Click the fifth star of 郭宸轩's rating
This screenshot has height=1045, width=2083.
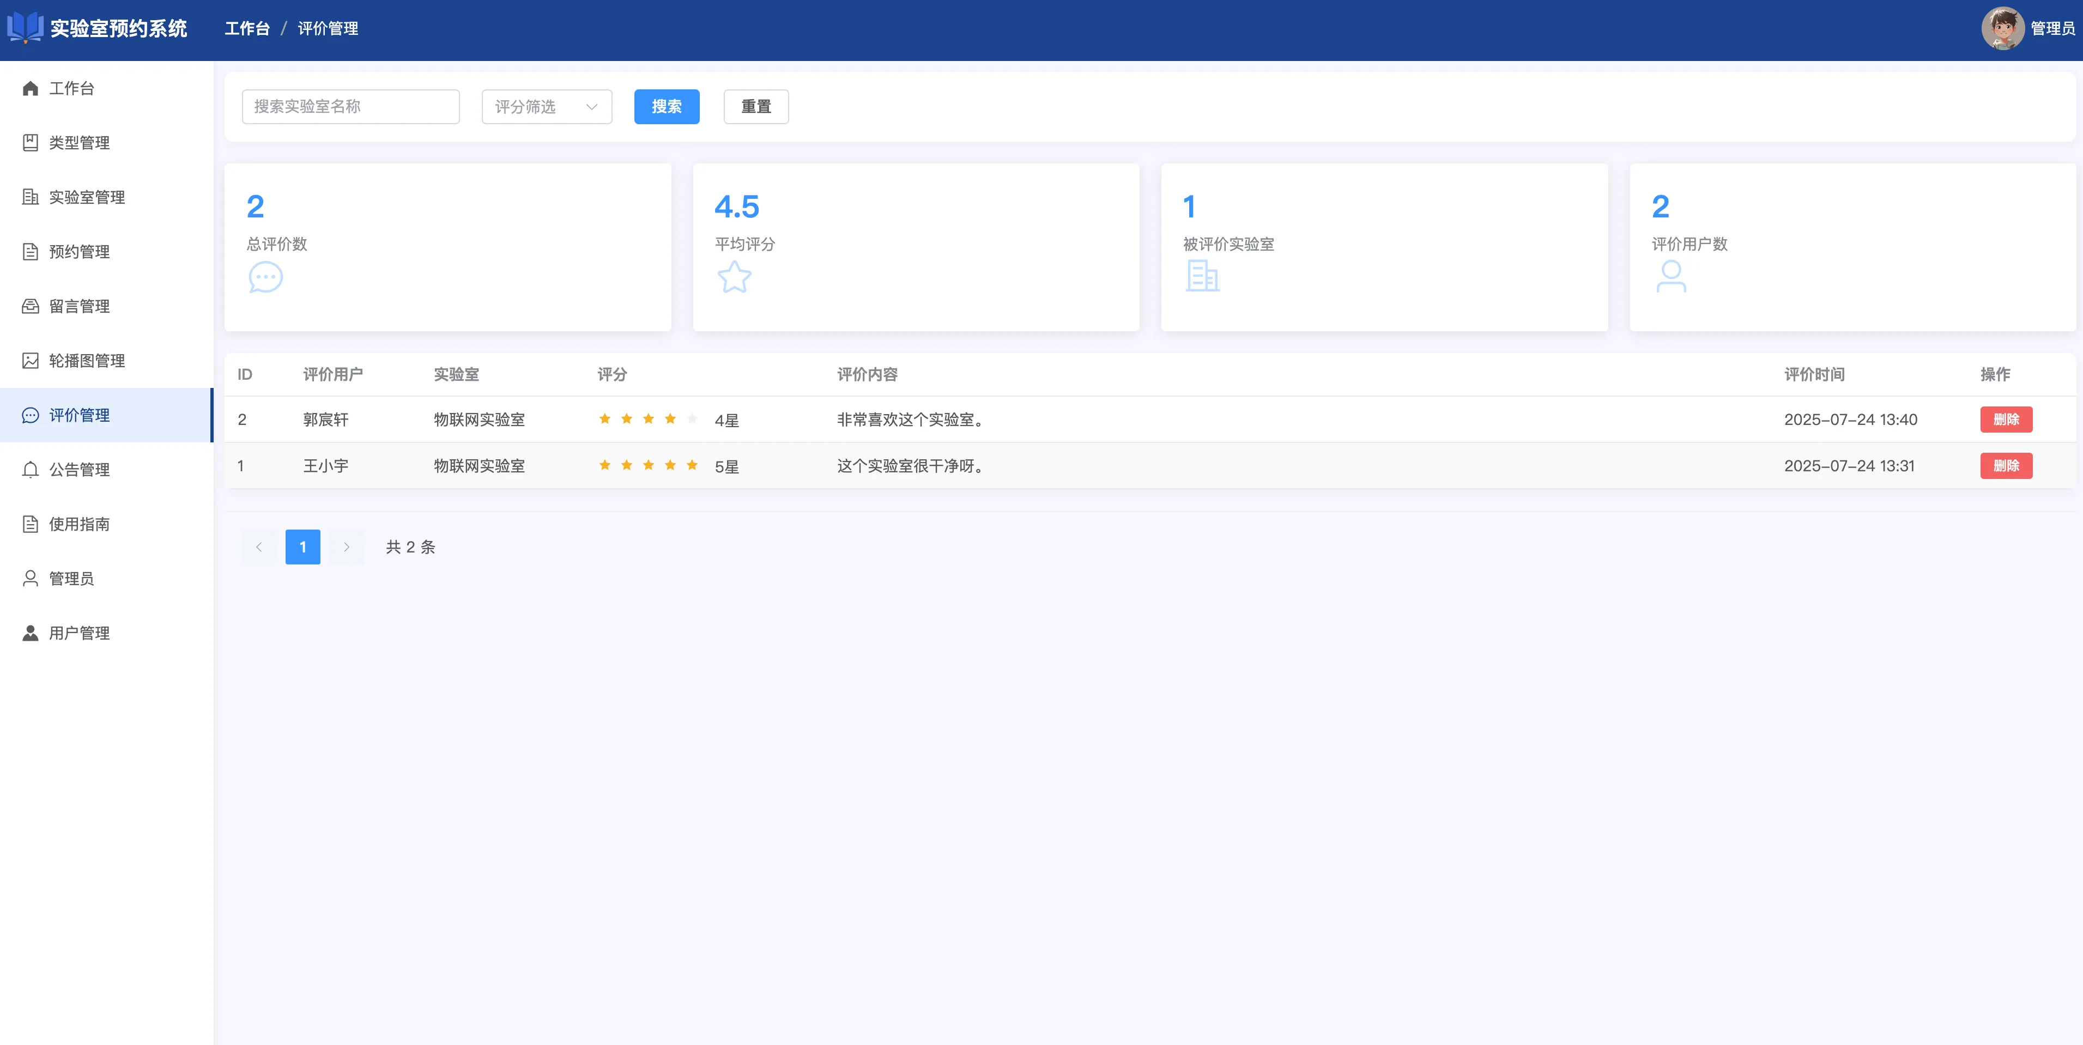(x=692, y=418)
